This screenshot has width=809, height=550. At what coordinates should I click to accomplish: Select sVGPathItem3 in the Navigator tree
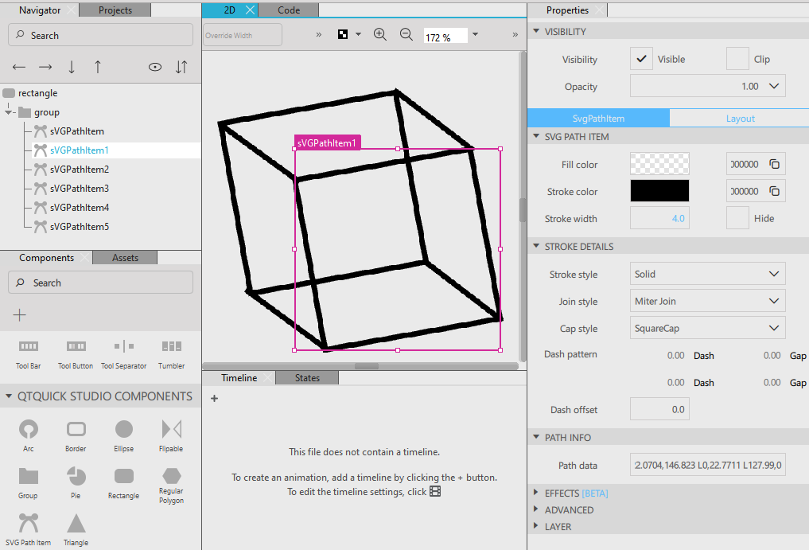click(79, 189)
